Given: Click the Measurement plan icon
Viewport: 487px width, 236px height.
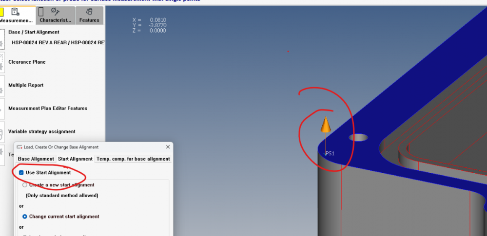Looking at the screenshot, I should pyautogui.click(x=15, y=12).
